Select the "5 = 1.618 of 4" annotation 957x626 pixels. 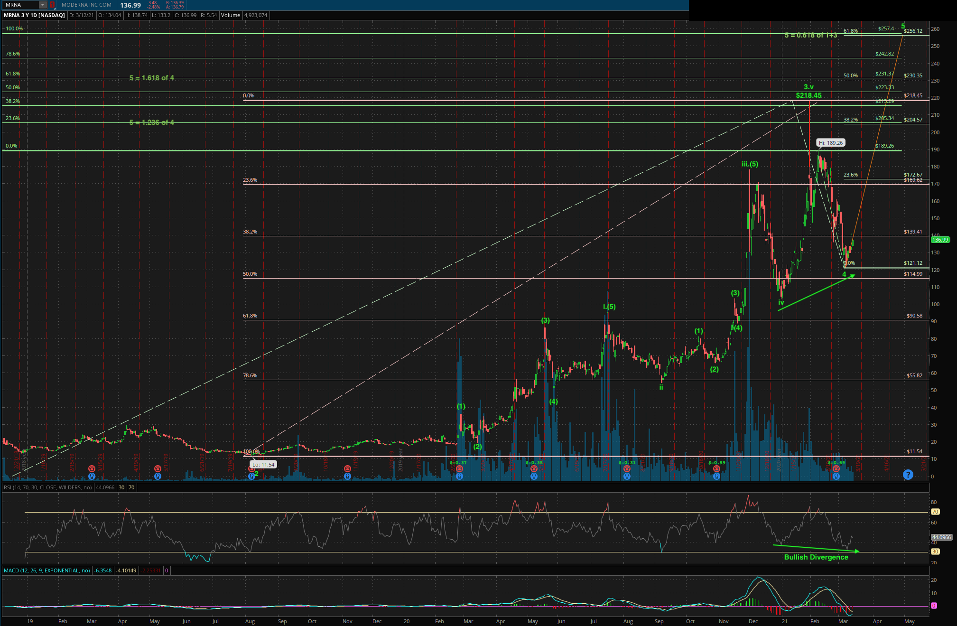click(x=152, y=78)
